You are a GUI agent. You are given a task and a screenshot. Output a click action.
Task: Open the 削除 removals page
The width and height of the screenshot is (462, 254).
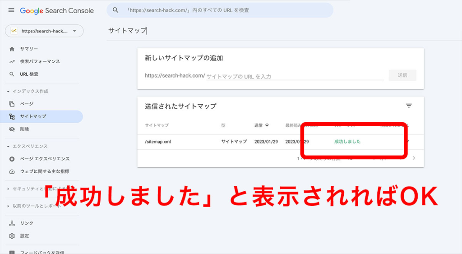[x=24, y=129]
